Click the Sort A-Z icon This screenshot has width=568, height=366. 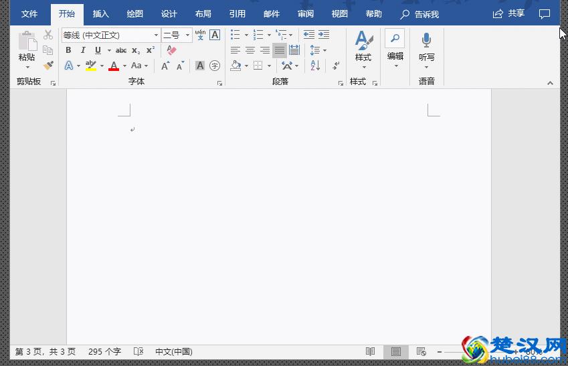point(315,66)
